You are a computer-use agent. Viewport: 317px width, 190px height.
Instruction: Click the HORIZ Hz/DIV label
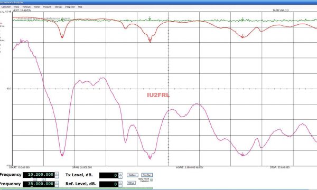tap(190, 167)
